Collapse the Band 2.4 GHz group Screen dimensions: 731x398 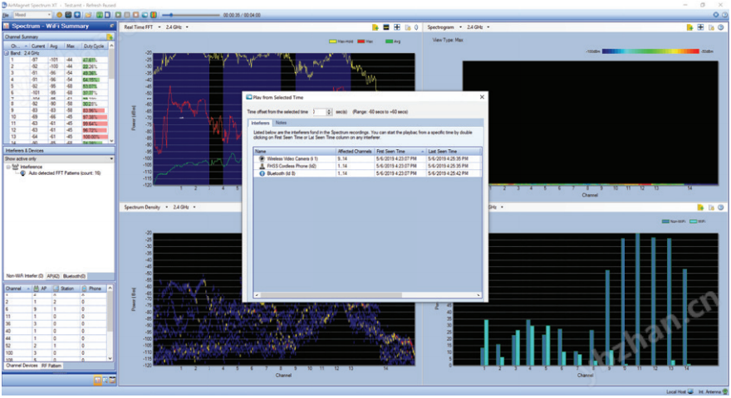(5, 53)
